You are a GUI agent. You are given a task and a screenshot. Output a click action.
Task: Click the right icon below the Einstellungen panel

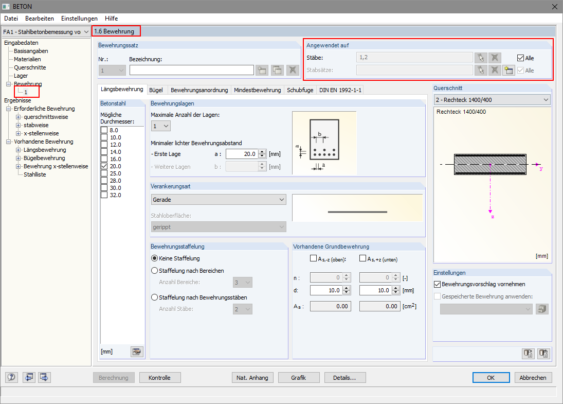coord(544,354)
